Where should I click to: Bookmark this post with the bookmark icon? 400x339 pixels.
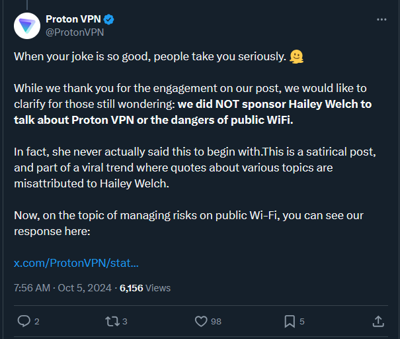click(290, 321)
